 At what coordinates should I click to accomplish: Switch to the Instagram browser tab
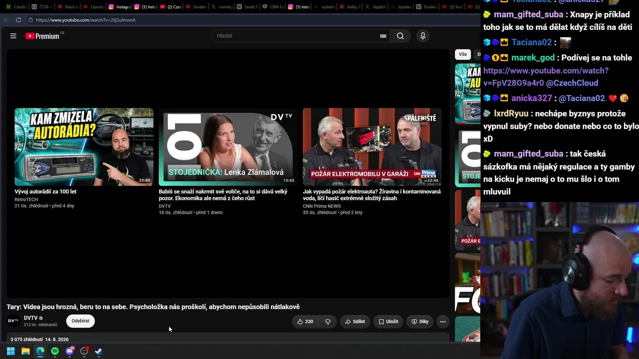119,7
